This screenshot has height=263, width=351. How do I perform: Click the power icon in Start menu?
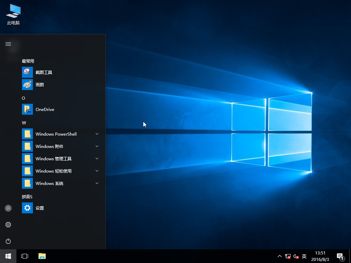click(x=8, y=241)
